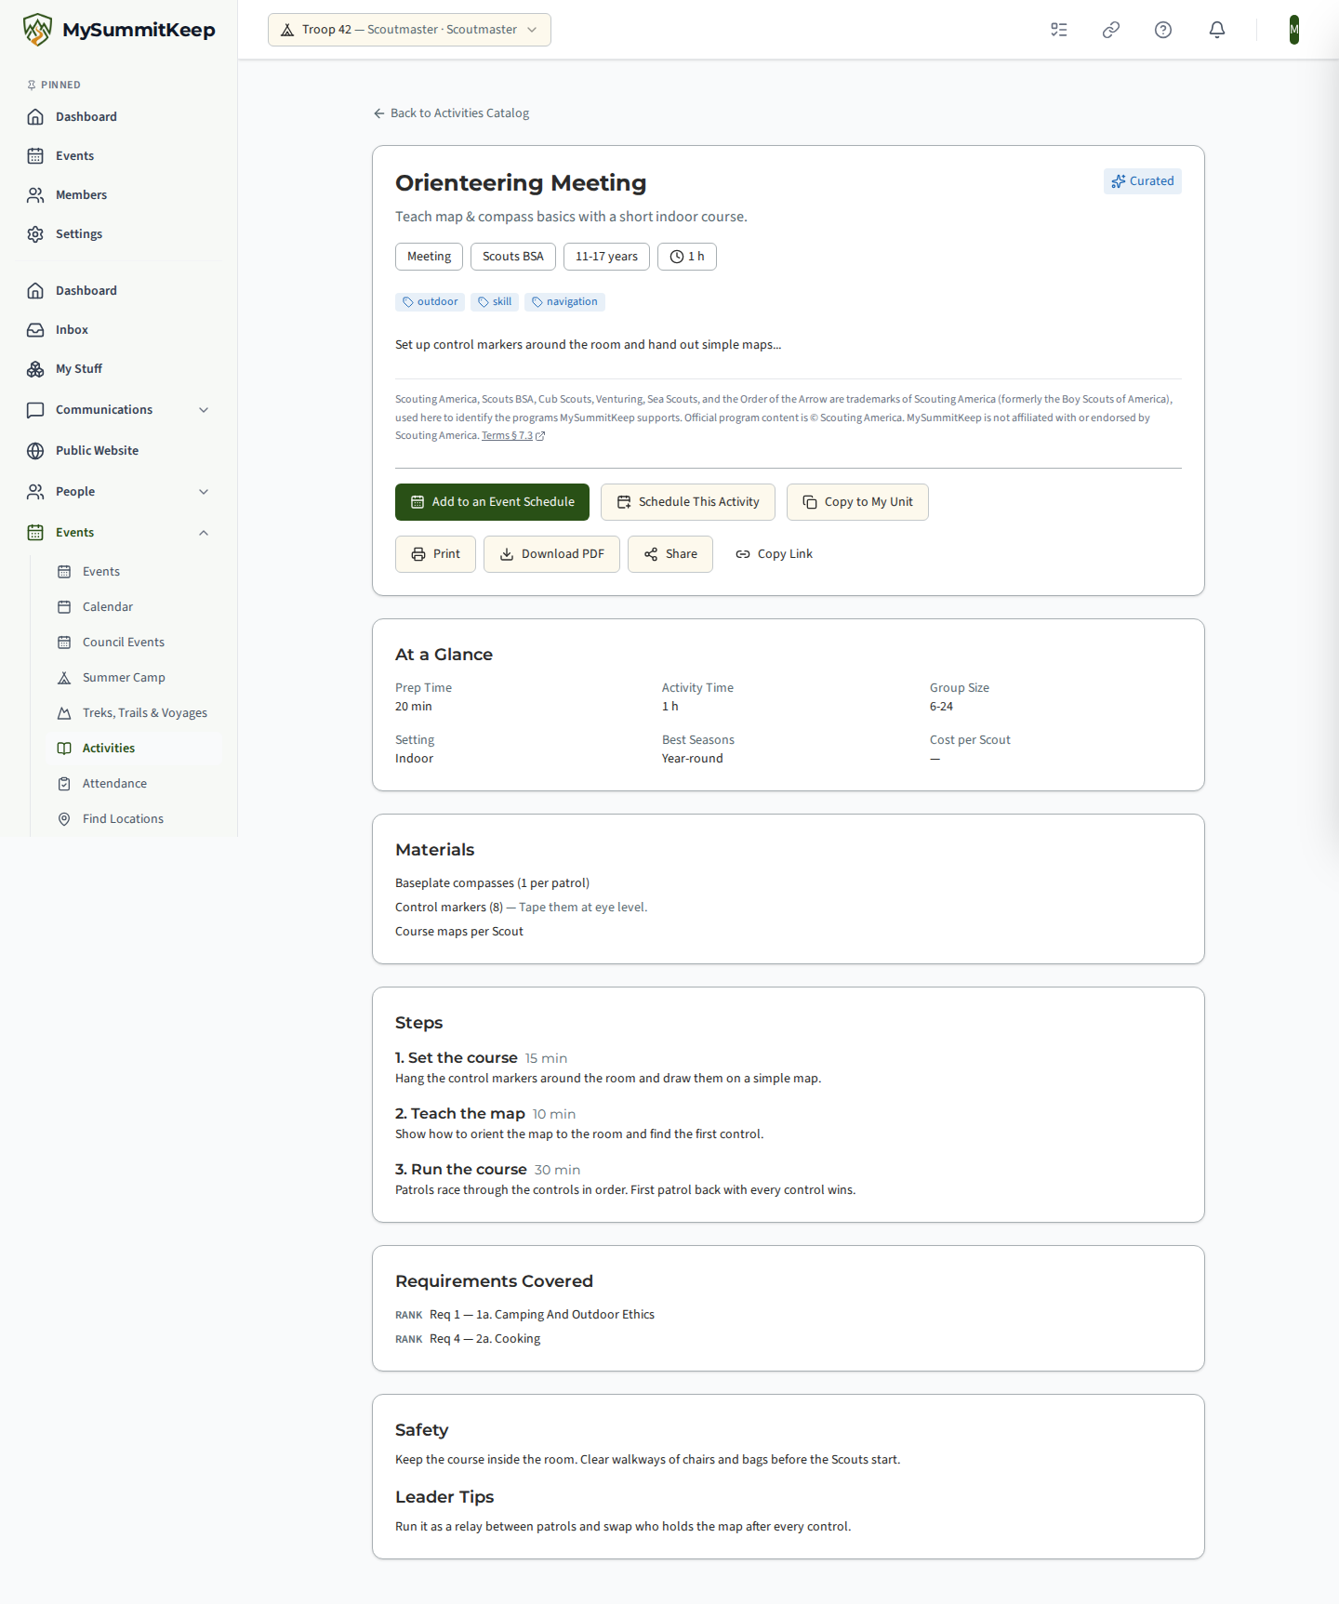
Task: Expand the People section chevron
Action: 204,492
